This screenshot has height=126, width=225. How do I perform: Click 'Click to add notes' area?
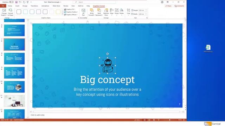coord(38,115)
